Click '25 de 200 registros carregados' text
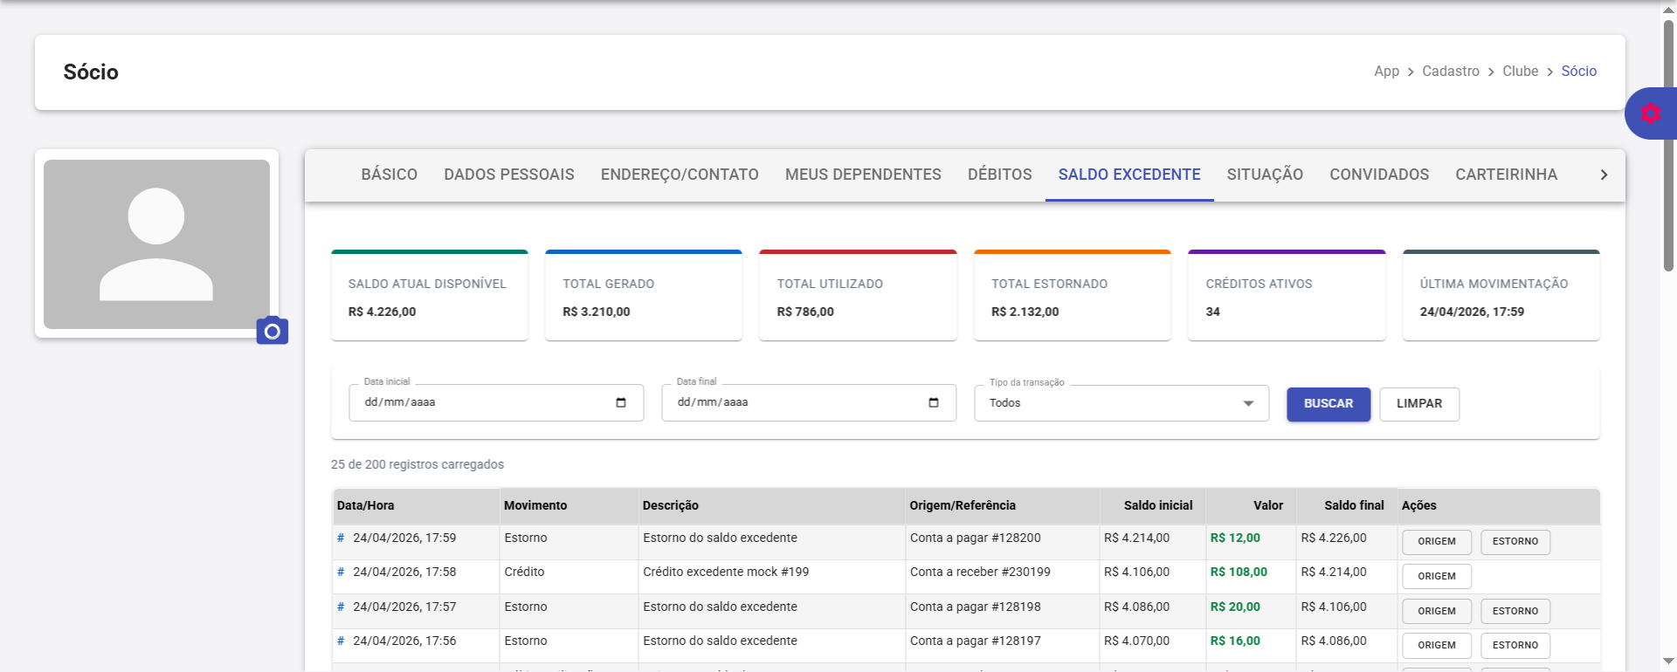1677x672 pixels. (x=418, y=464)
